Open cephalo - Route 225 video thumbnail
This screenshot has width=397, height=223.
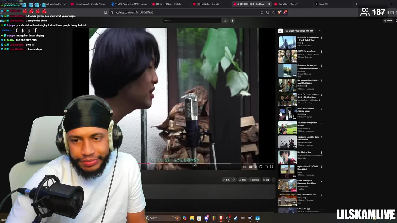[287, 171]
